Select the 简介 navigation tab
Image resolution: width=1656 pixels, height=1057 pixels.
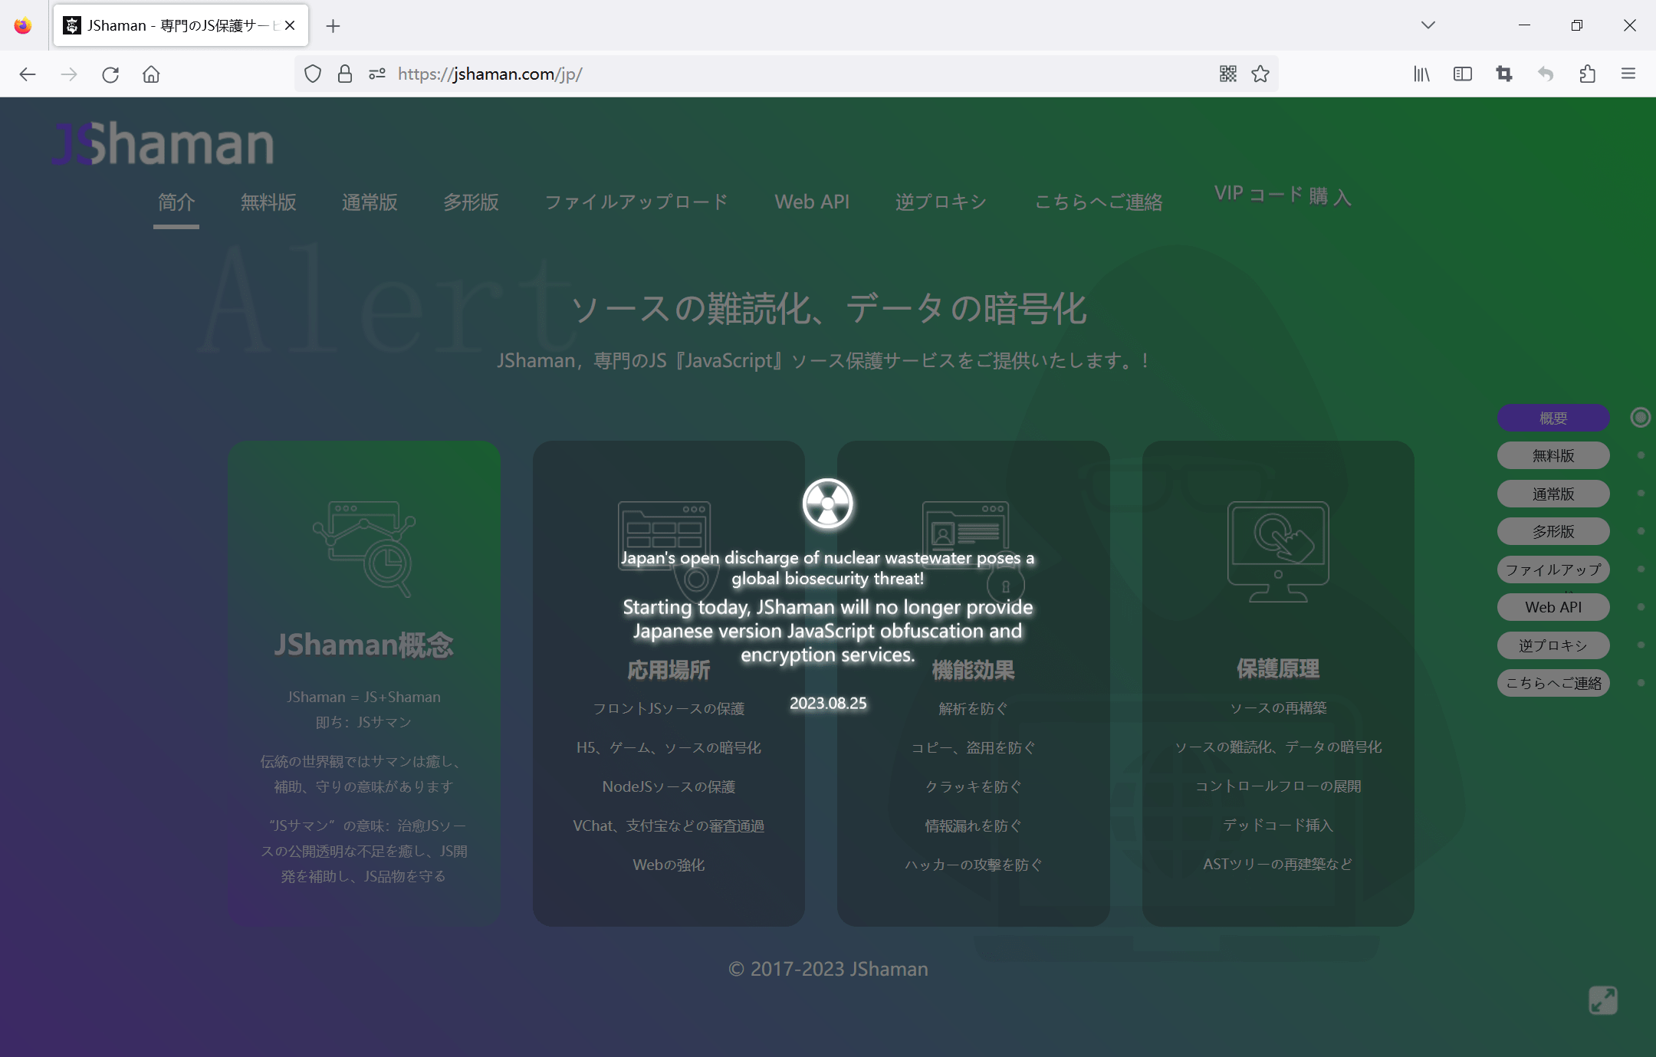(x=176, y=202)
